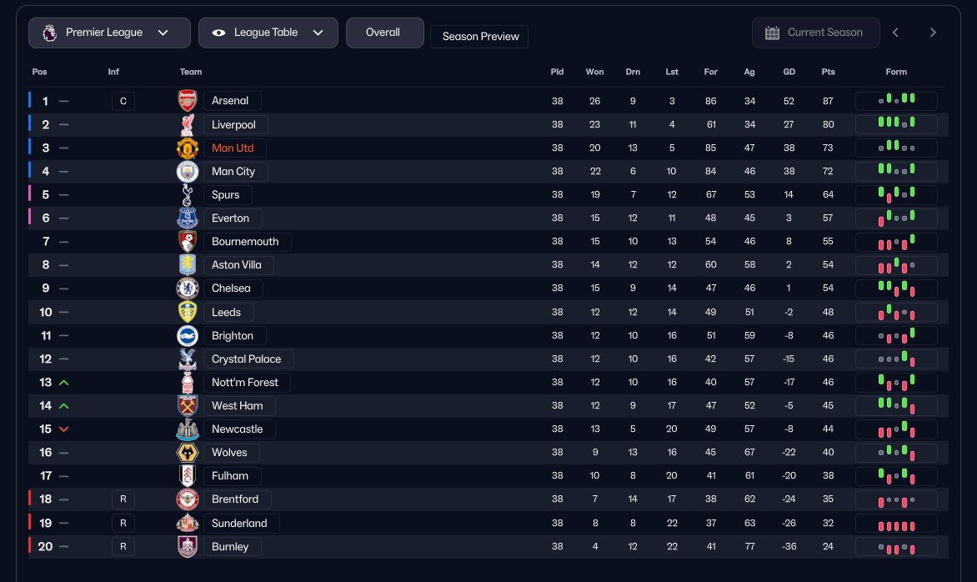Open the Overall filter selector
Viewport: 977px width, 582px height.
tap(384, 33)
